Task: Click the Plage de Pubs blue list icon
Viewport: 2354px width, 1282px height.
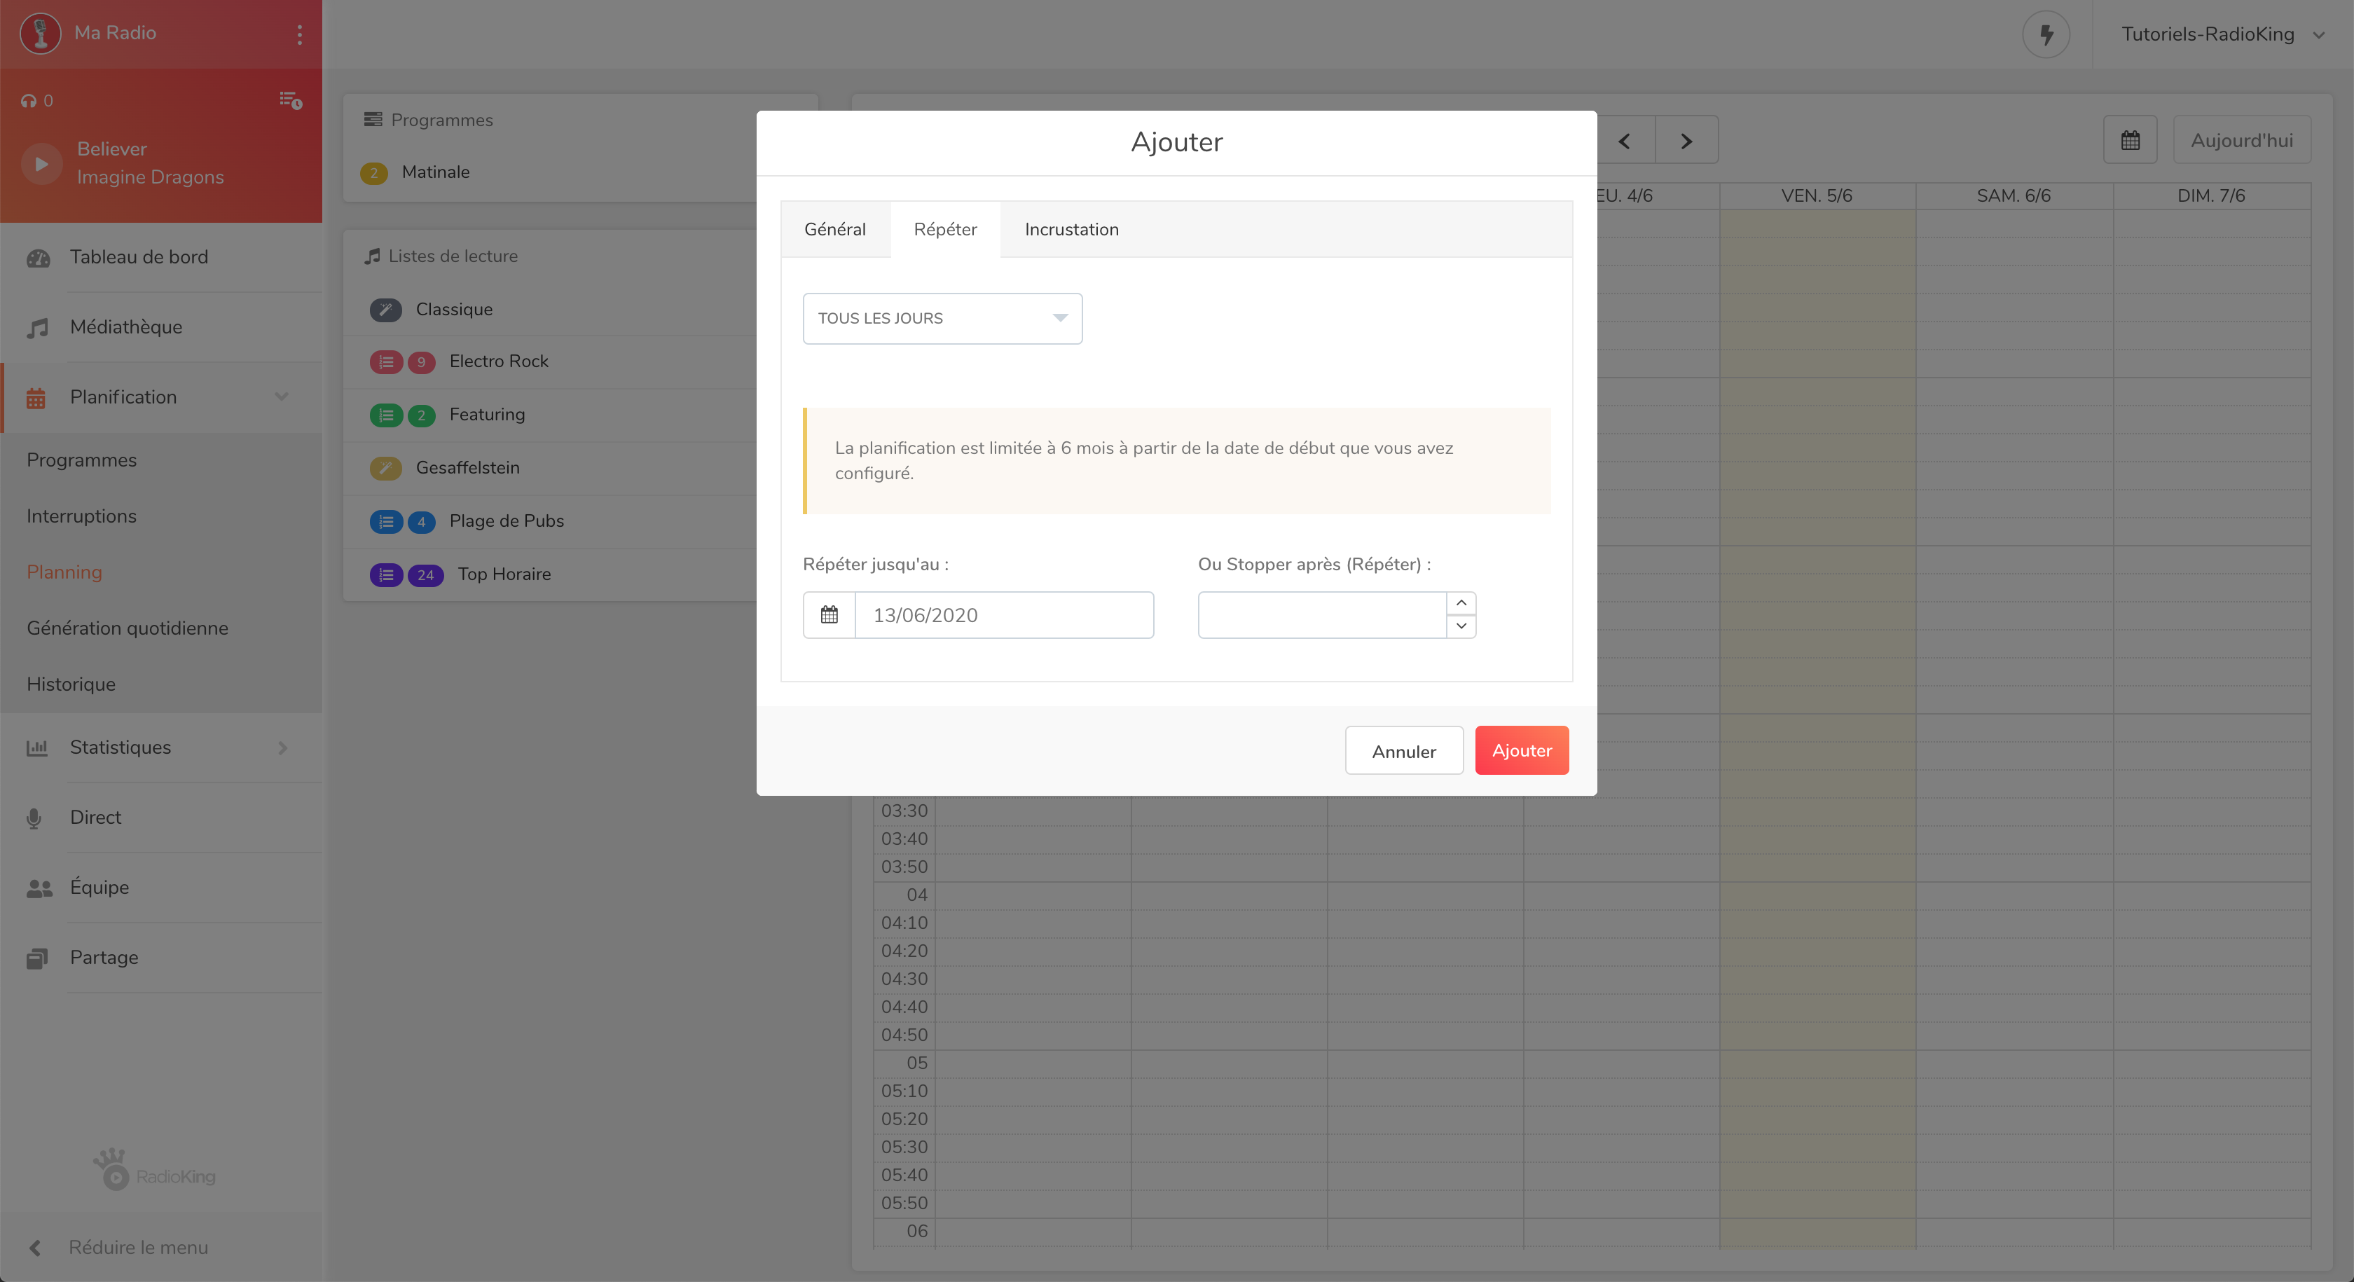Action: tap(385, 522)
